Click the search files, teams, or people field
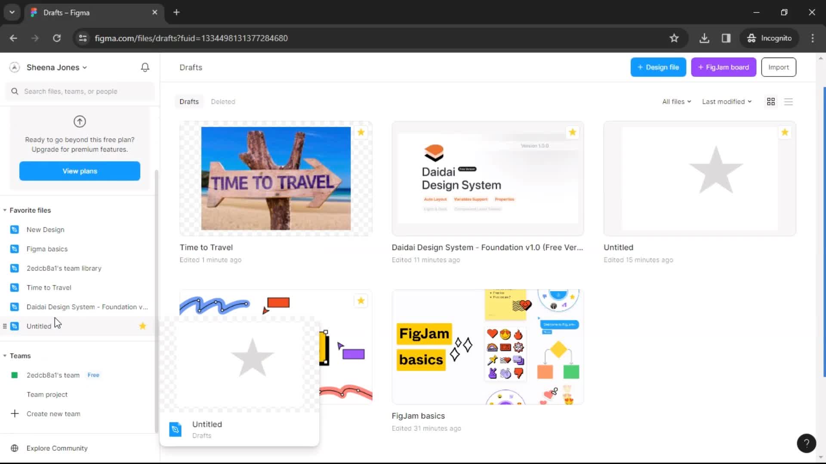Image resolution: width=826 pixels, height=464 pixels. click(80, 92)
